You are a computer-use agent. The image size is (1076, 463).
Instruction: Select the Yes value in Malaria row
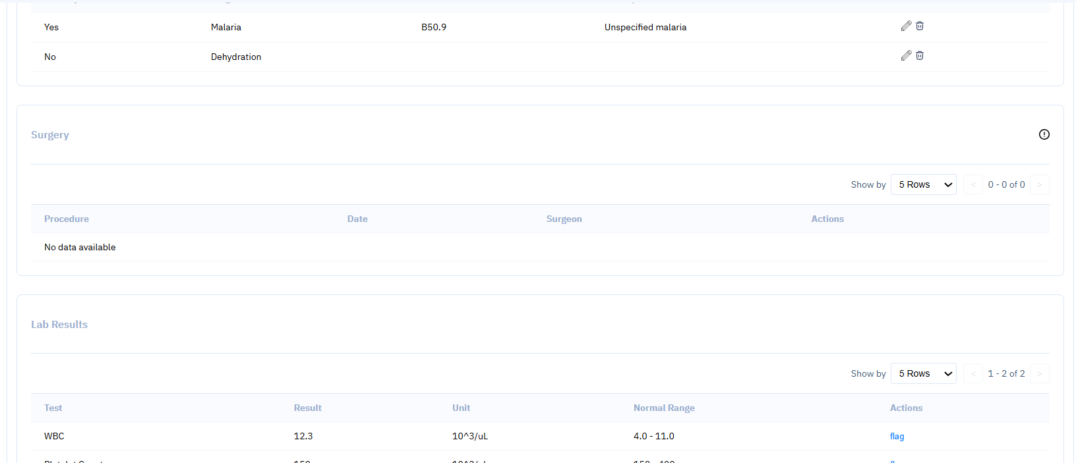point(51,27)
